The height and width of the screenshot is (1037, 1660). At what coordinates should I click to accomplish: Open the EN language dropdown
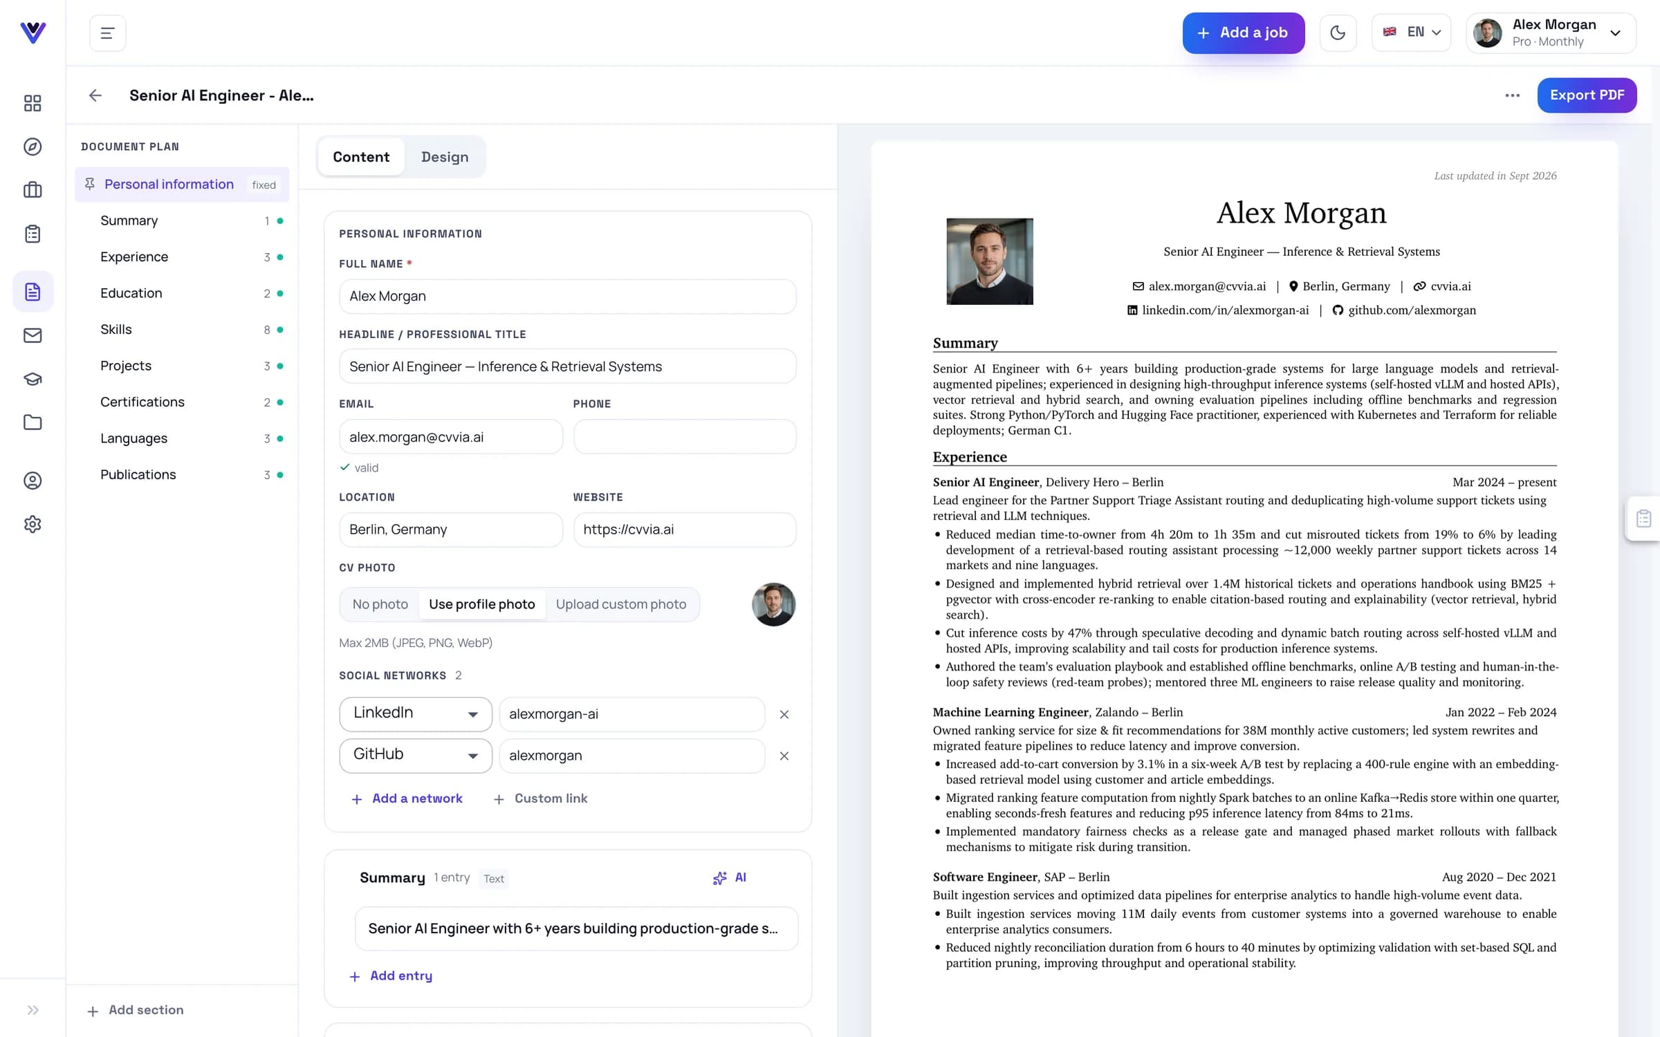pos(1411,32)
